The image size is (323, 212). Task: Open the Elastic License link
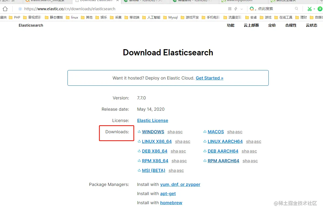[152, 120]
